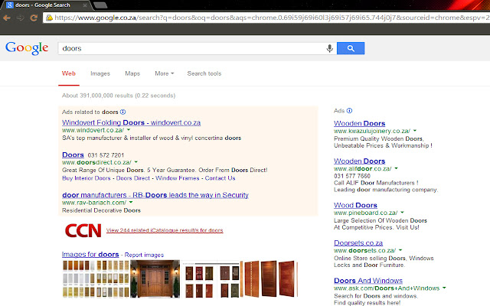This screenshot has width=490, height=306.
Task: Open Search tools
Action: click(x=204, y=73)
